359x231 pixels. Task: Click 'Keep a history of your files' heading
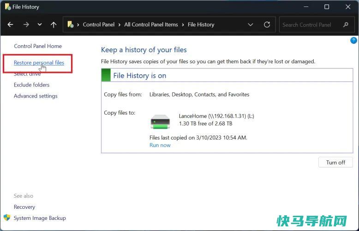coord(144,50)
